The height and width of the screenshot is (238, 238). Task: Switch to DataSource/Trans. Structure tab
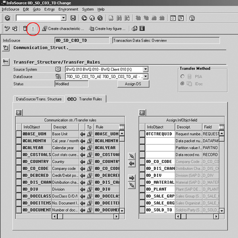click(38, 99)
